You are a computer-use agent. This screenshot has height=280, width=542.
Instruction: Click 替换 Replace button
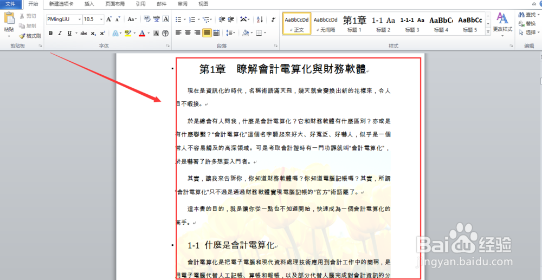[x=527, y=23]
